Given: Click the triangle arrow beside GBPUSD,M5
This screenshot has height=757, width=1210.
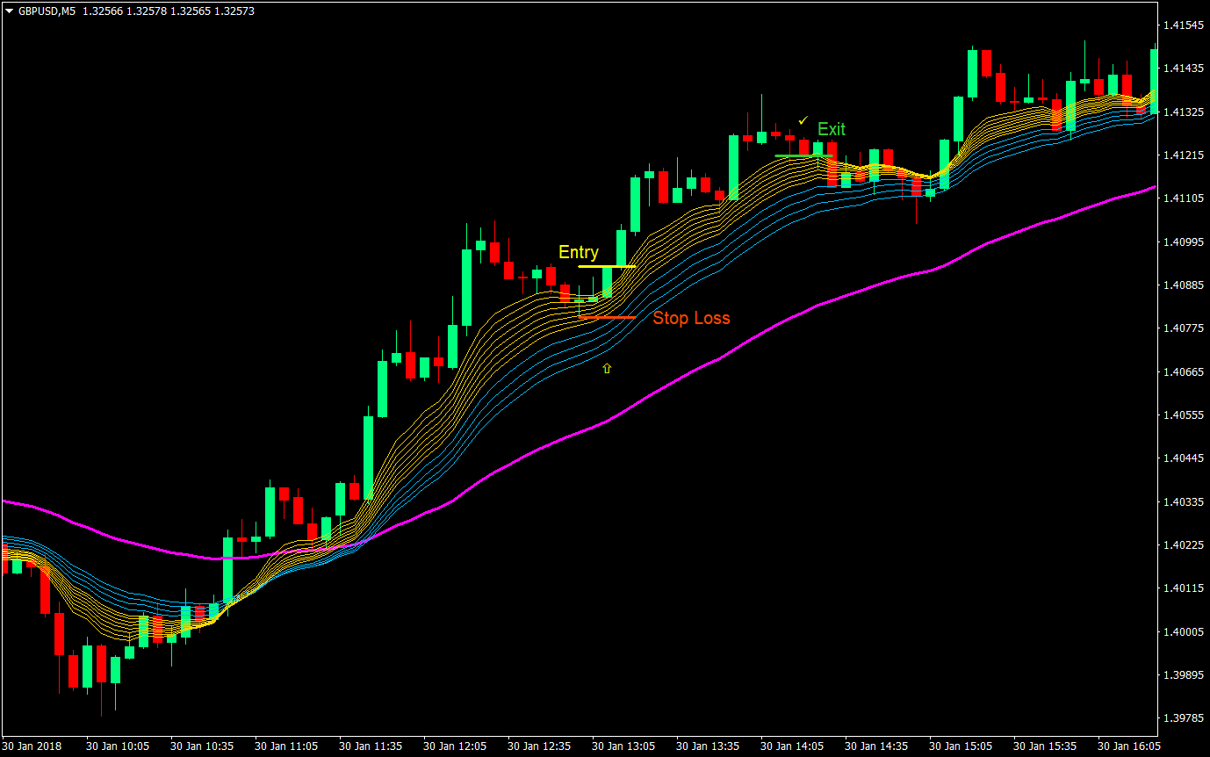Looking at the screenshot, I should pos(9,11).
